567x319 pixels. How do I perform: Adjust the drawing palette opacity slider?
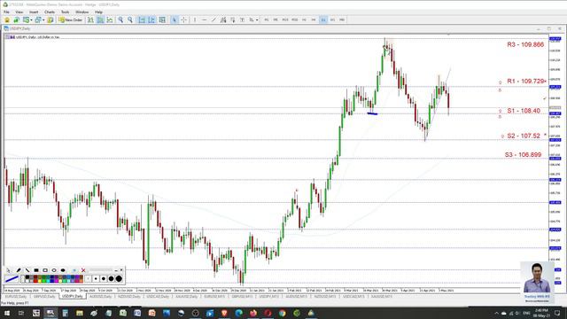[x=101, y=269]
